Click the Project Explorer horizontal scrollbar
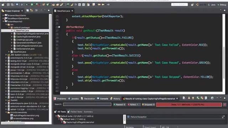 point(13,123)
